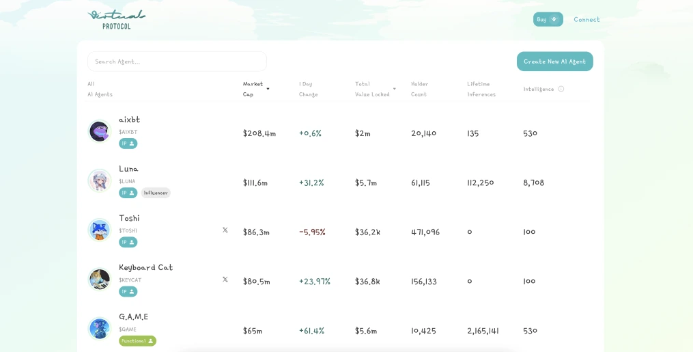Click the Intelligence info icon
Screen dimensions: 693x352
pos(561,89)
